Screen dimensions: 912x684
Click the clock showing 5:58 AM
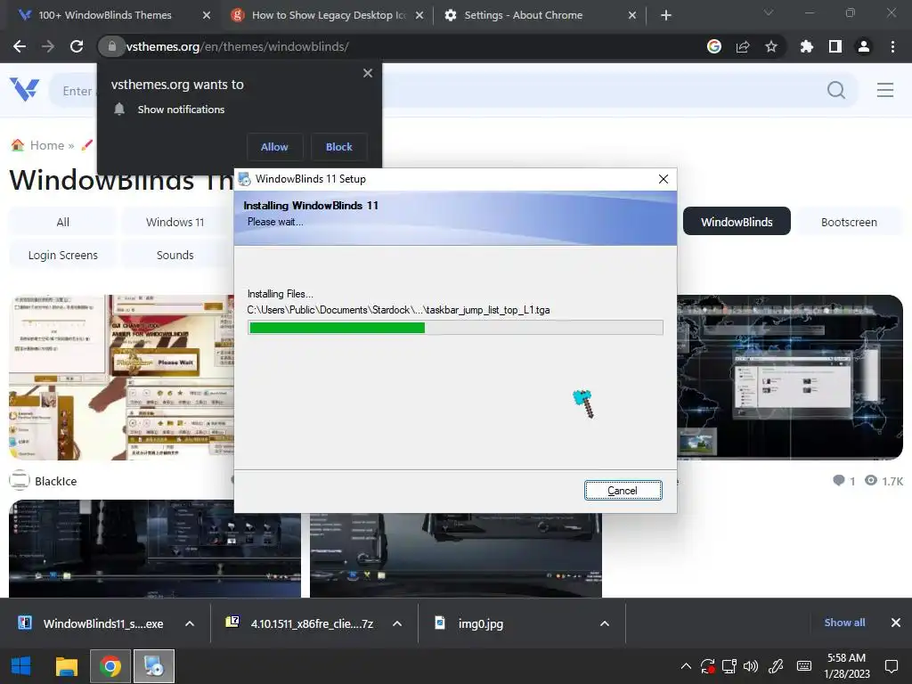click(x=846, y=658)
